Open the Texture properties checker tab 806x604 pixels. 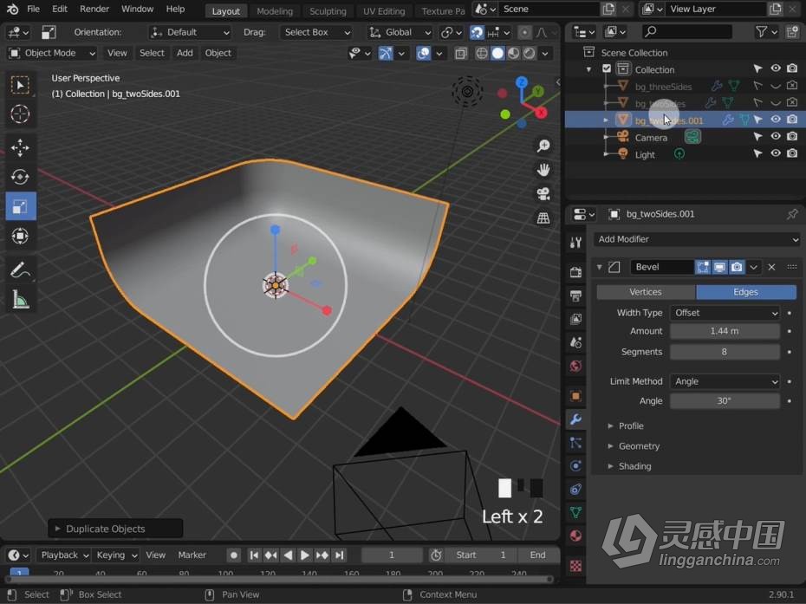[575, 566]
